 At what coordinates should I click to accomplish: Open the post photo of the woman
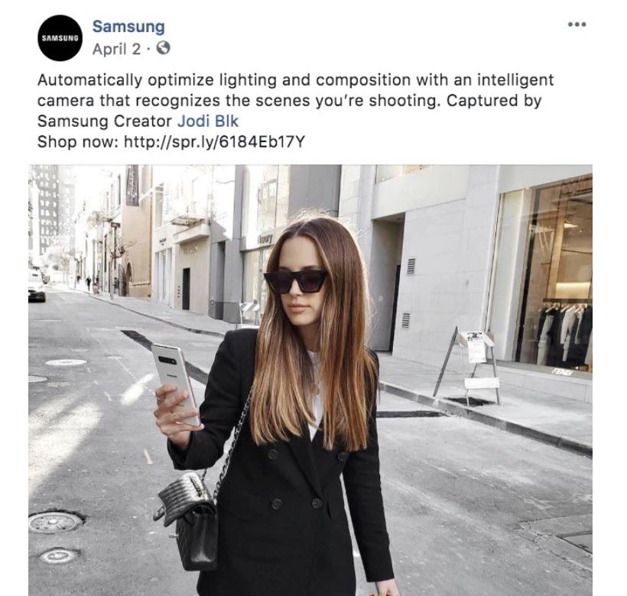(310, 380)
